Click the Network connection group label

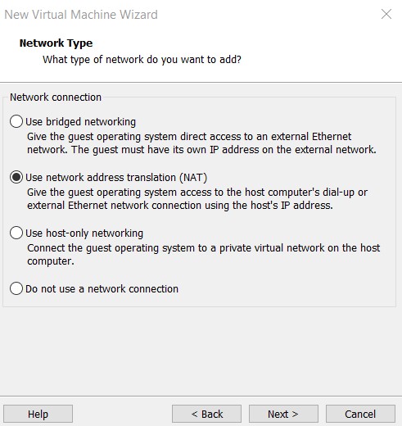click(x=56, y=97)
